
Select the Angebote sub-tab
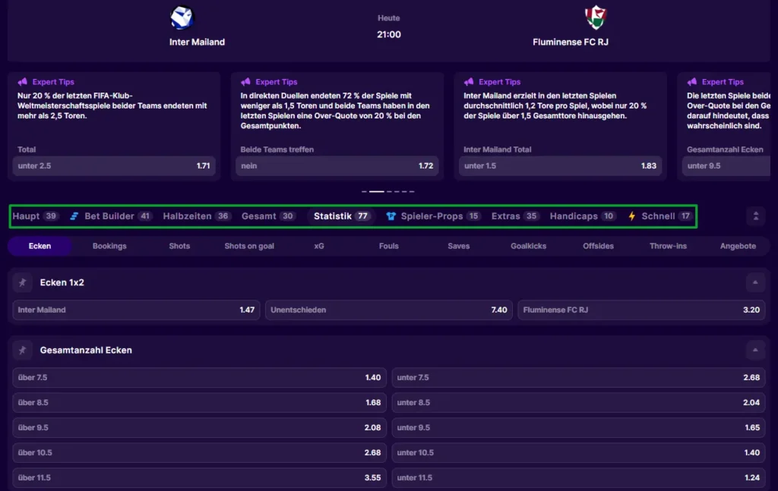point(738,246)
